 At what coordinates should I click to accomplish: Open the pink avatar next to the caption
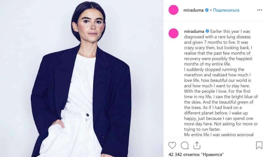(174, 33)
